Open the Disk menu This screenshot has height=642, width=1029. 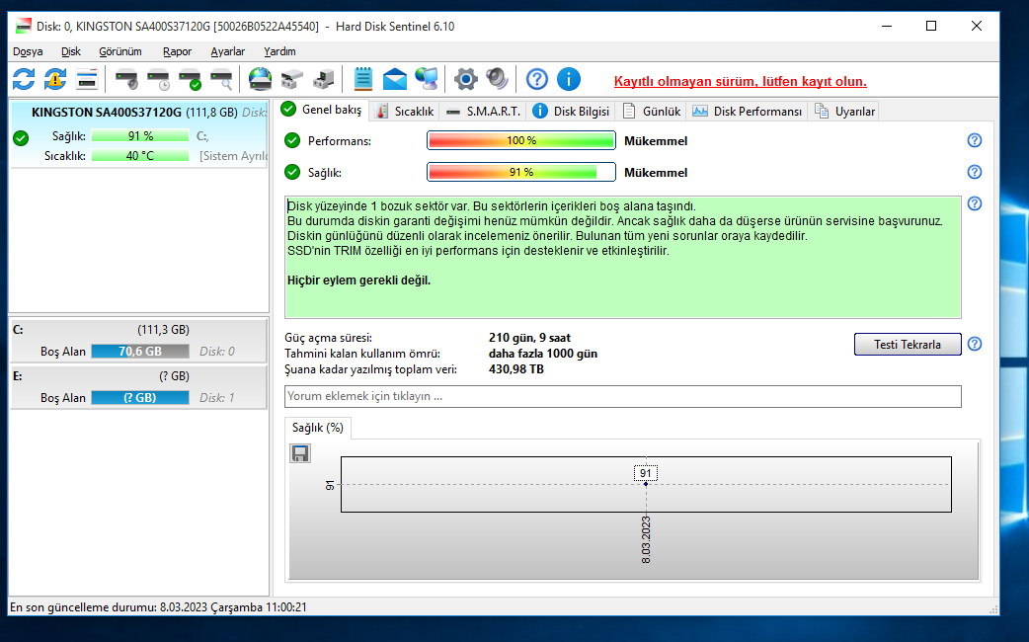pos(71,51)
